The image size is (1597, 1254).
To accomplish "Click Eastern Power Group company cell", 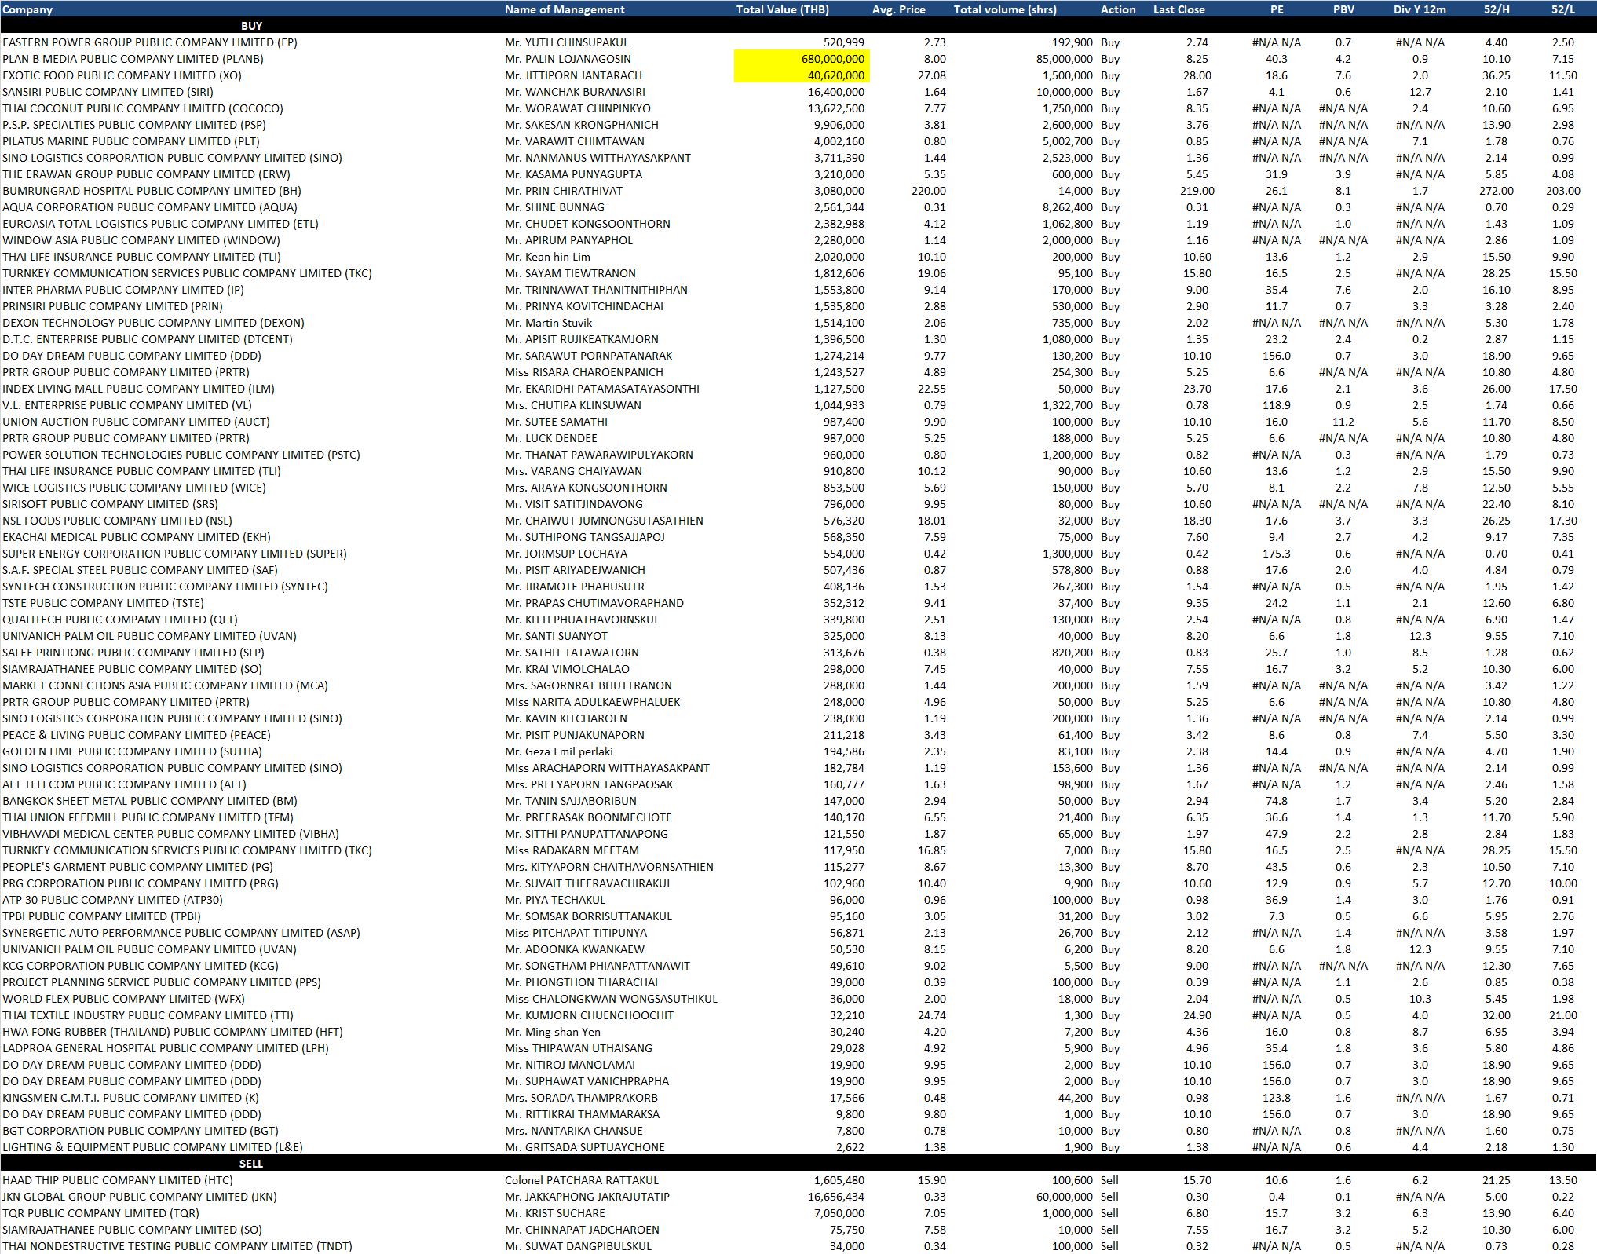I will pyautogui.click(x=149, y=42).
